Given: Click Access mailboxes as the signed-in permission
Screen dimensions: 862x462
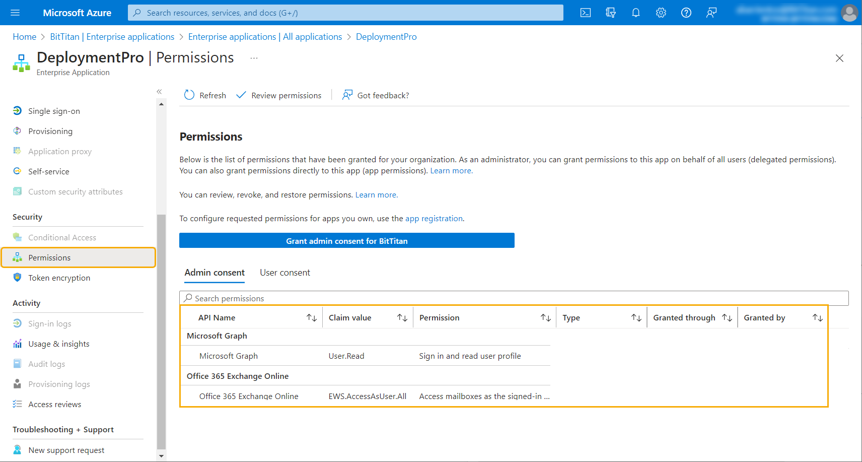Looking at the screenshot, I should click(x=484, y=396).
